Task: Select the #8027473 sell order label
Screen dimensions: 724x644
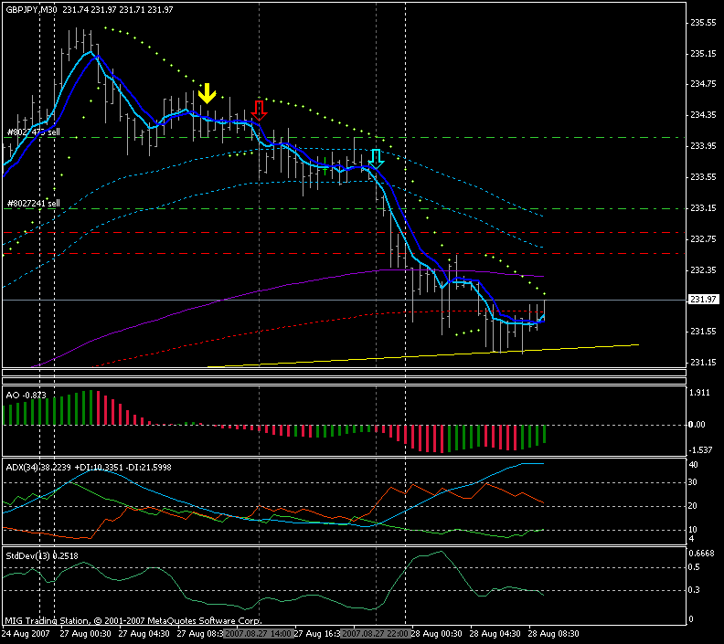Action: point(33,132)
